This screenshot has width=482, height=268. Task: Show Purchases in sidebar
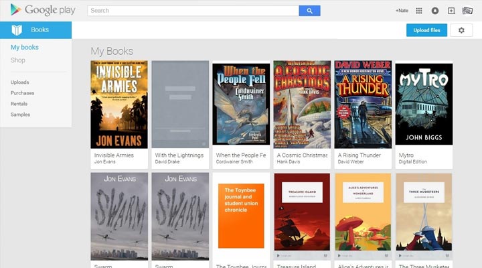tap(23, 93)
